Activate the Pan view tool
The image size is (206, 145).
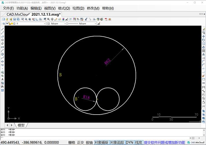pyautogui.click(x=52, y=19)
